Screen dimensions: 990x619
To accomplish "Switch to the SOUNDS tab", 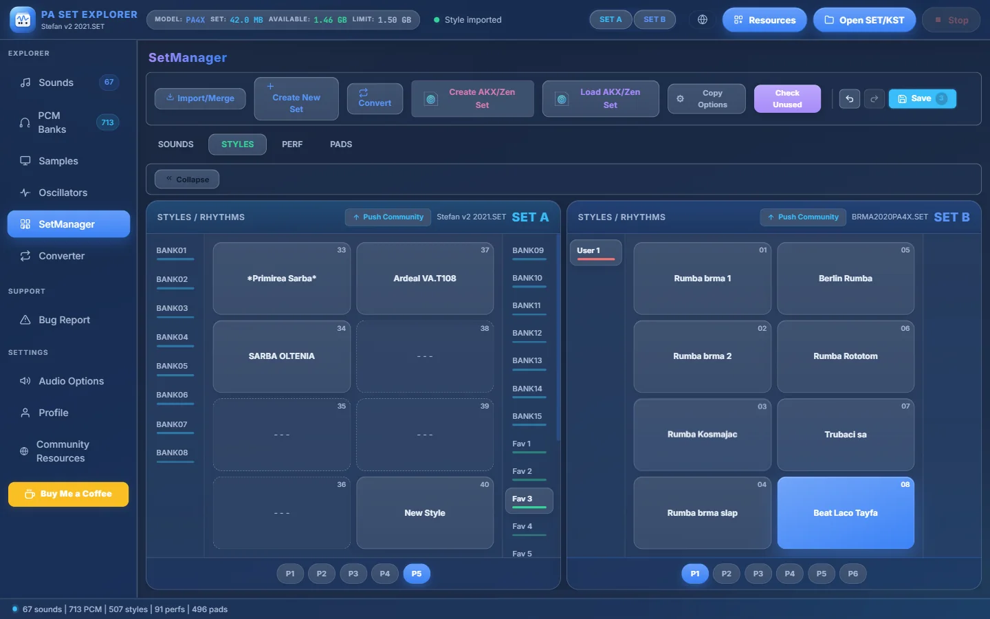I will coord(176,144).
